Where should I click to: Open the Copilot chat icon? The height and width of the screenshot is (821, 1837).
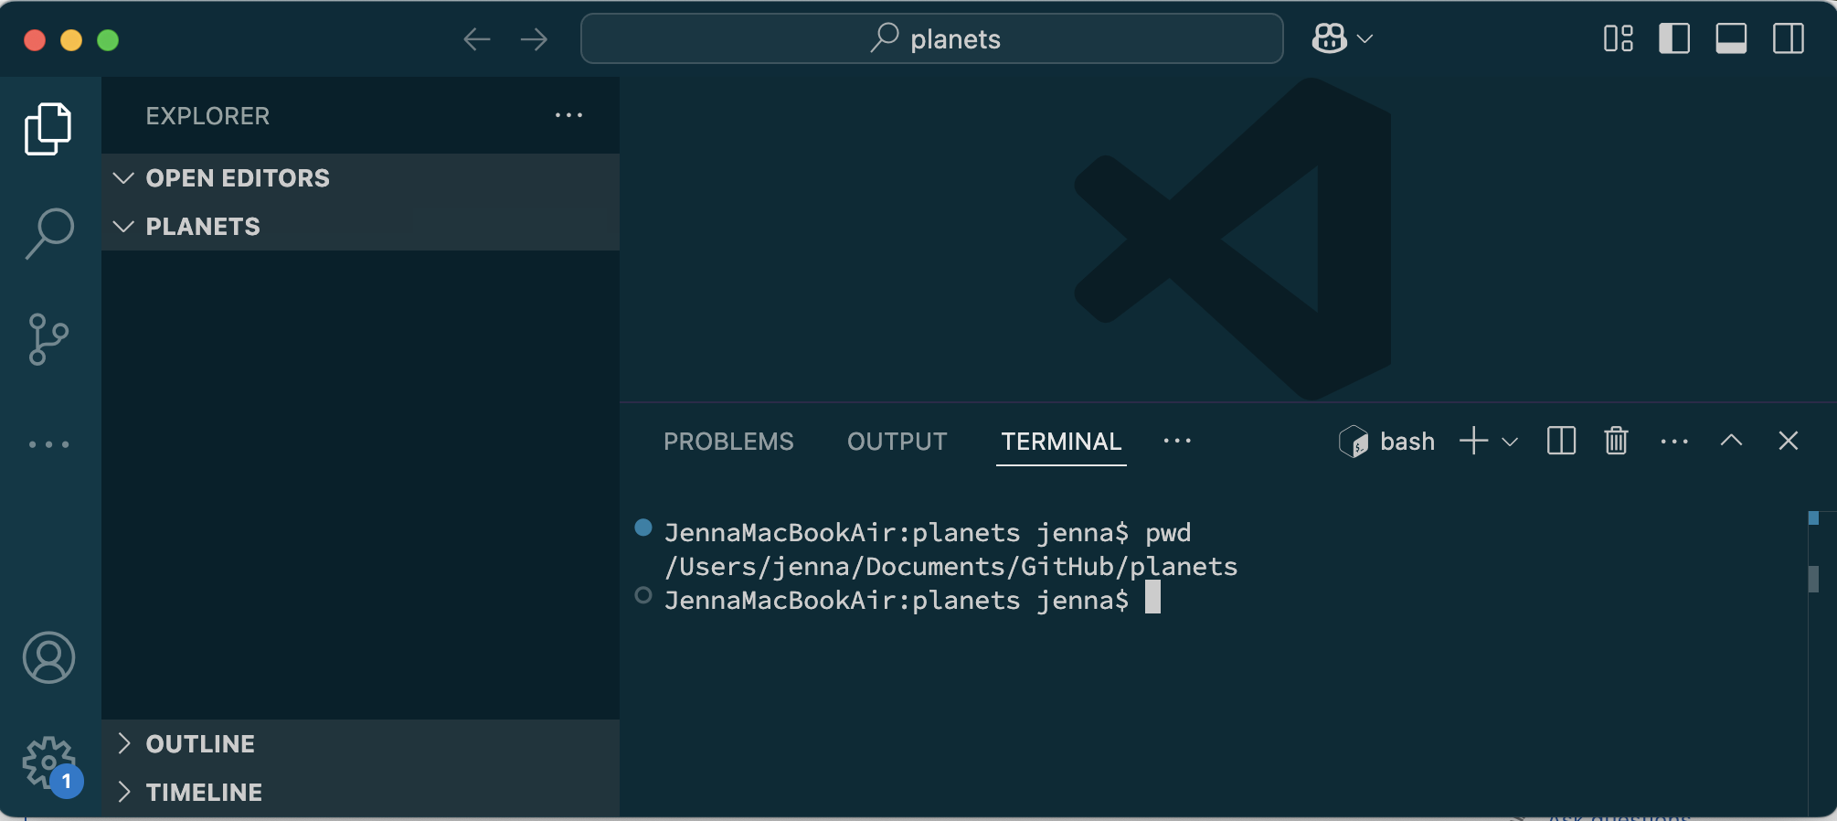(x=1330, y=38)
